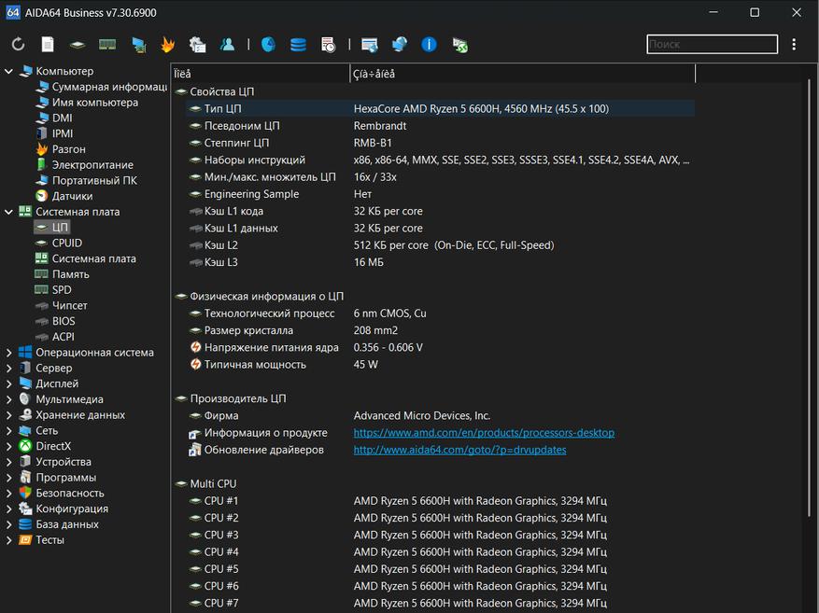819x613 pixels.
Task: Click the toolbar icon left of the user icon
Action: coord(197,45)
